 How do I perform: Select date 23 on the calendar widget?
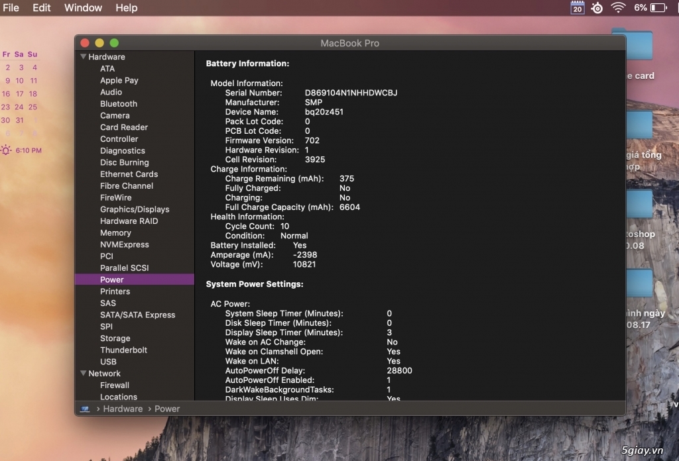(x=6, y=107)
